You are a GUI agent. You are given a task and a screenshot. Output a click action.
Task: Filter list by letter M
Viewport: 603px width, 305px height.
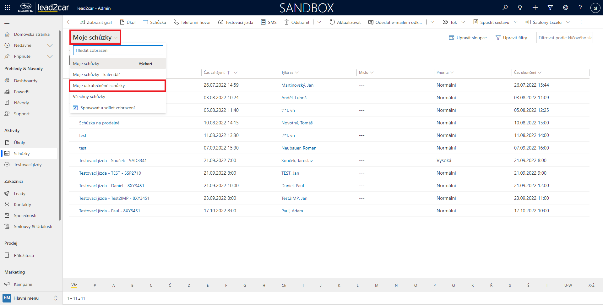point(377,285)
